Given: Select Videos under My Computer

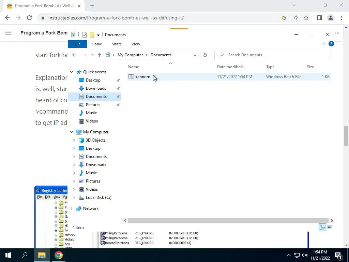Looking at the screenshot, I should point(92,189).
